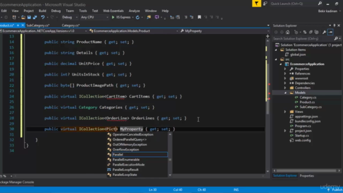Open the Package Manager Console tab
Image resolution: width=343 pixels, height=193 pixels.
(x=17, y=182)
